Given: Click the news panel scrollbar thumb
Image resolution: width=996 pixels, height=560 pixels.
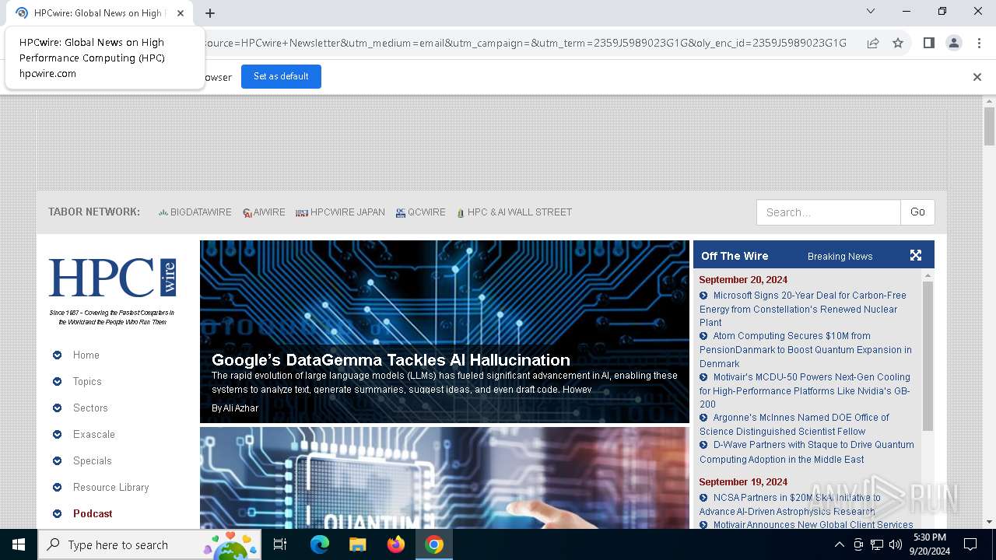Looking at the screenshot, I should (928, 356).
